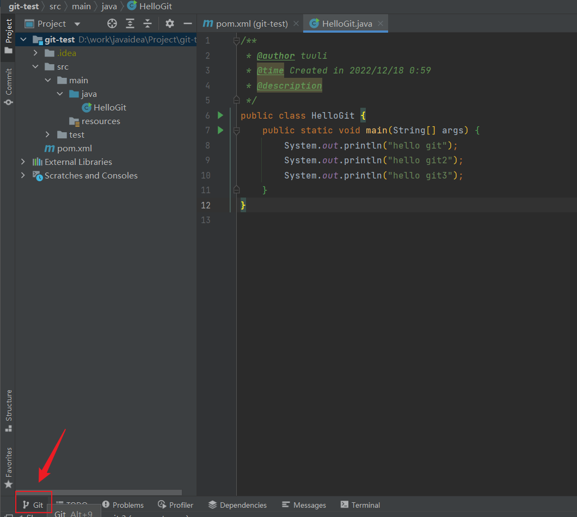Open the Git tool window
577x517 pixels.
tap(33, 504)
